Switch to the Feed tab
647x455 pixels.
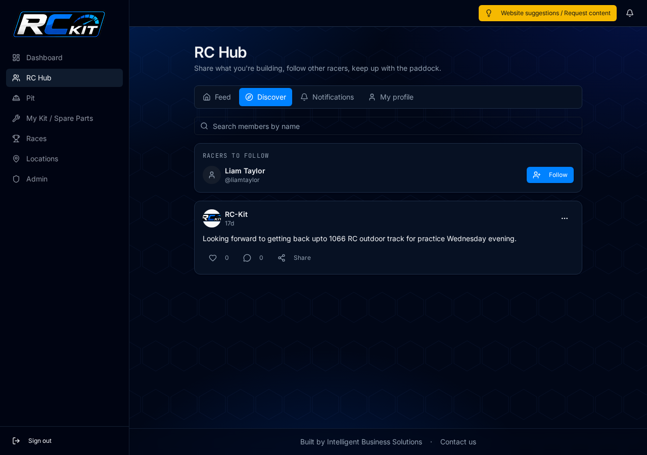pyautogui.click(x=217, y=97)
